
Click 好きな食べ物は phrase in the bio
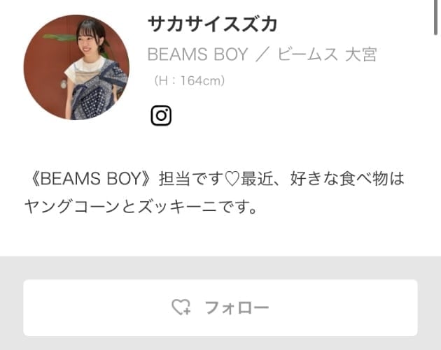click(x=347, y=179)
